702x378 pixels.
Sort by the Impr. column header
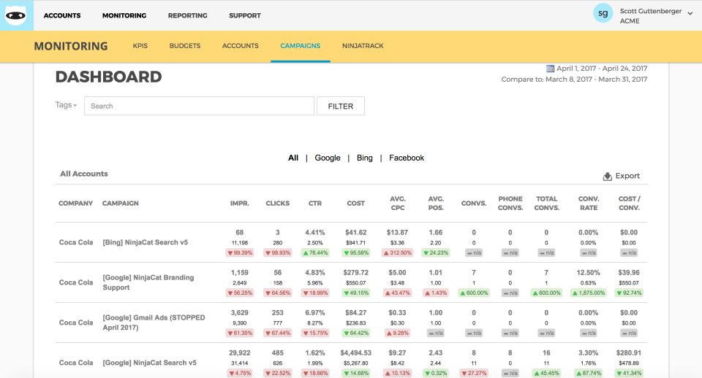click(x=240, y=204)
